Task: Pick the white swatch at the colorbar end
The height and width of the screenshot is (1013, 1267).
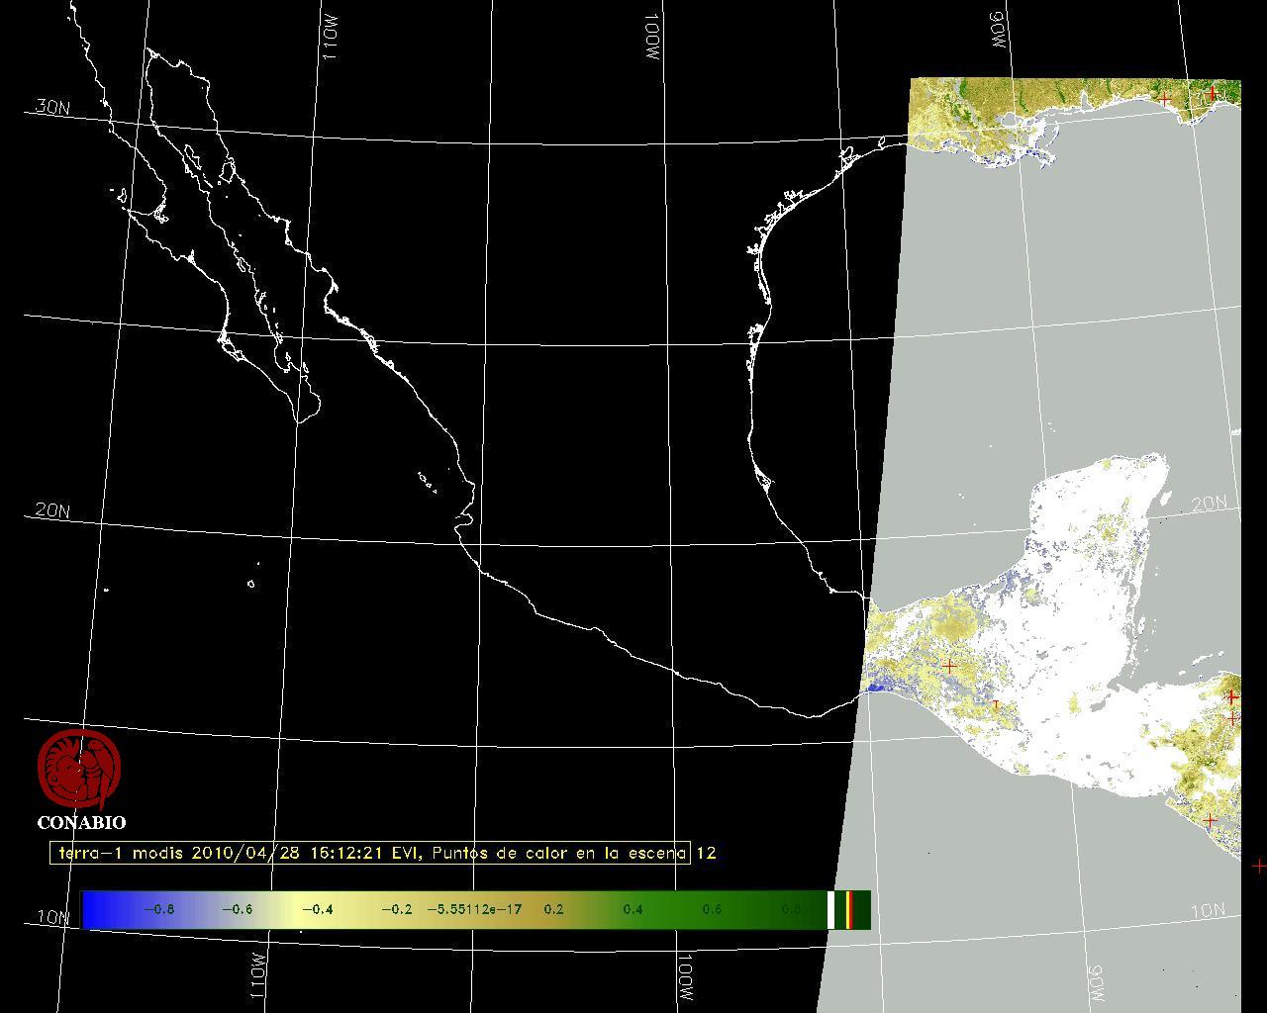Action: pyautogui.click(x=831, y=909)
